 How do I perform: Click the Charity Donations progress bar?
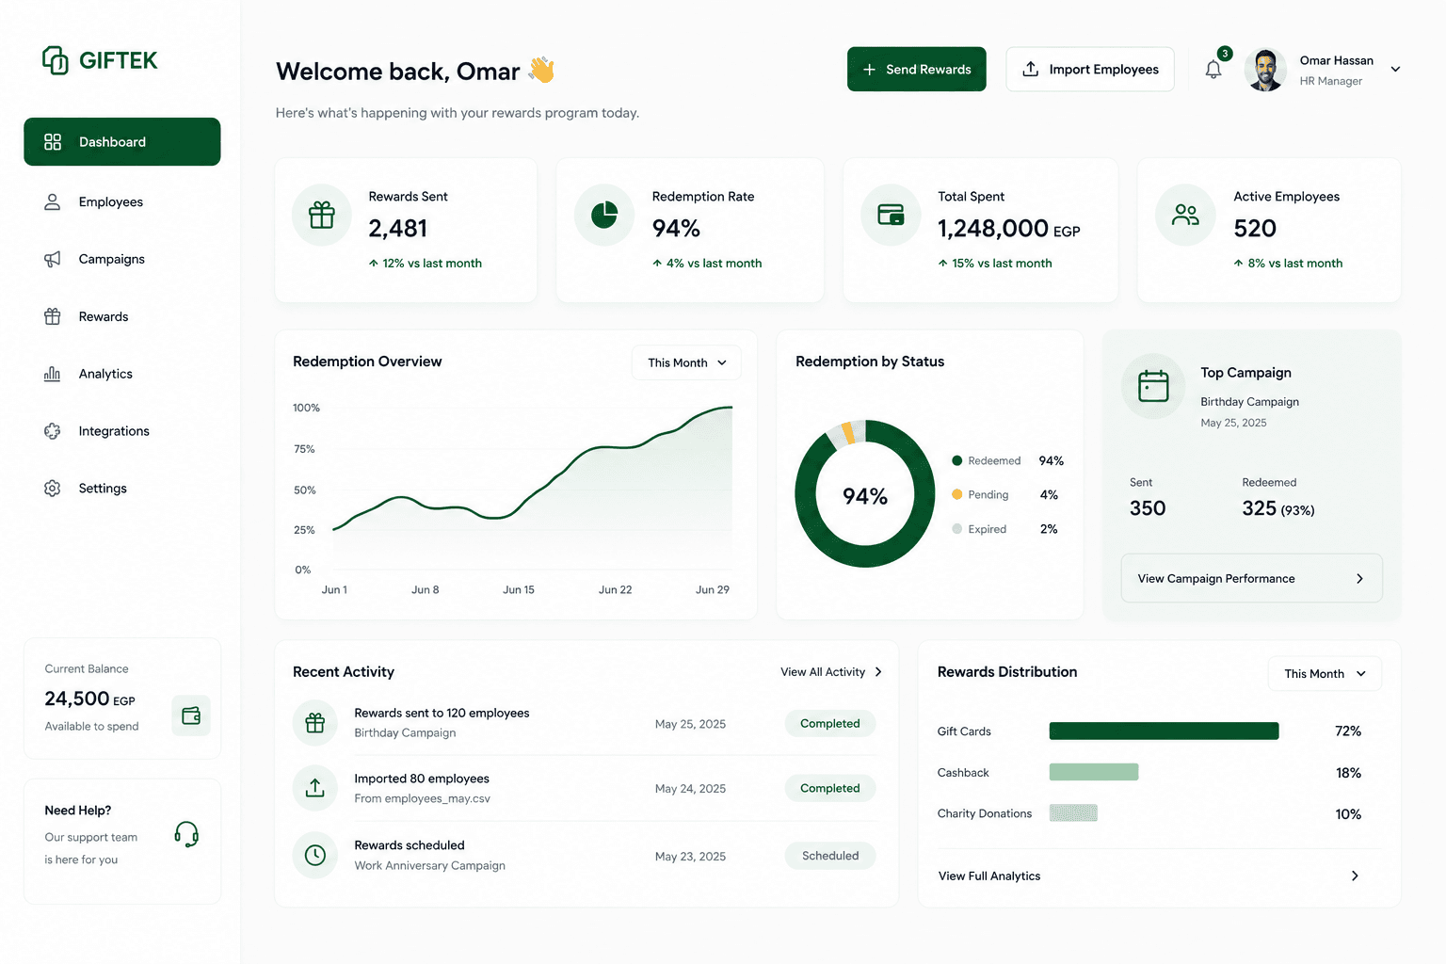(1073, 812)
